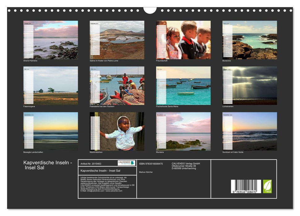300x216 pixels.
Task: Open the Feierabend bei den Fischern photo
Action: pos(117,85)
